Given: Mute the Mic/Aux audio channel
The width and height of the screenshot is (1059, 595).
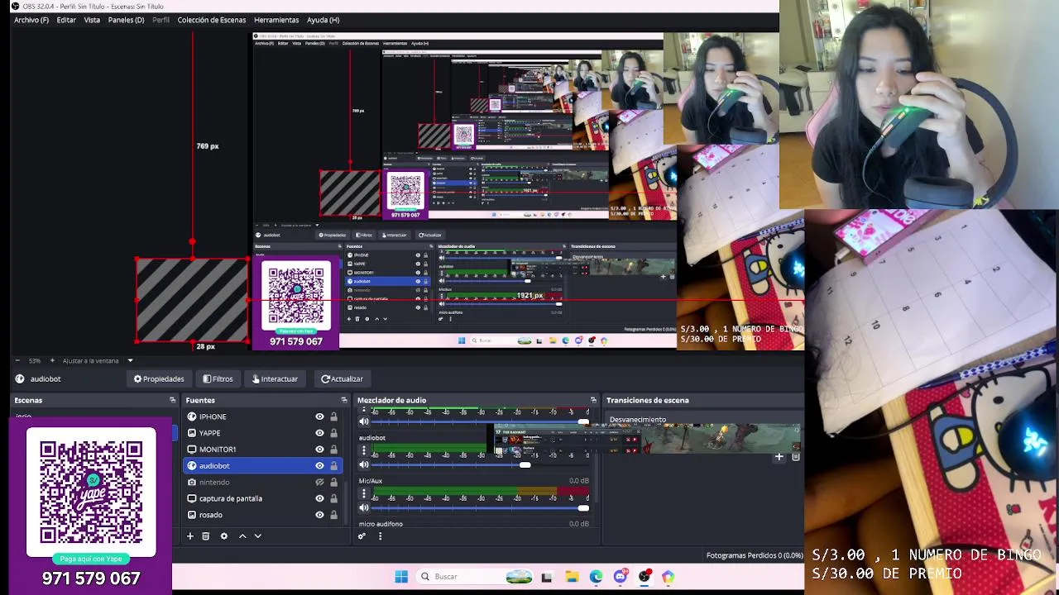Looking at the screenshot, I should pos(363,508).
